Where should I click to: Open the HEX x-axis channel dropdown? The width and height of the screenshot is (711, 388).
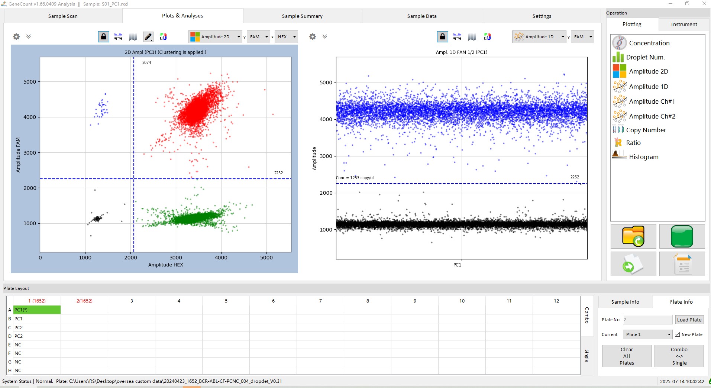pos(286,37)
